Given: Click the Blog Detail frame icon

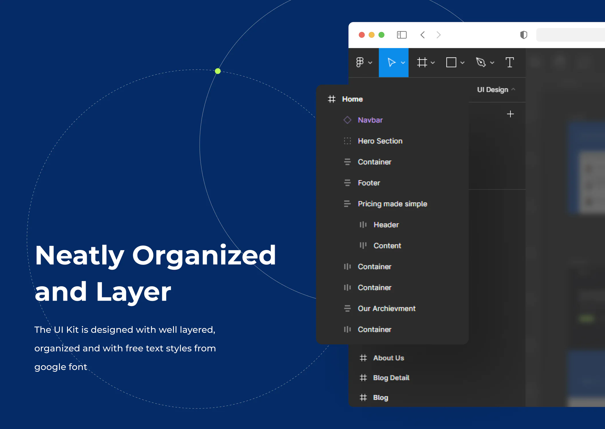Looking at the screenshot, I should click(x=363, y=378).
